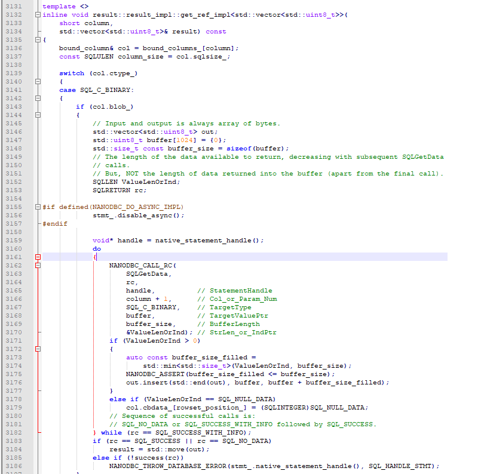Click comment 'Sequence of successful calls is:'
The width and height of the screenshot is (478, 474).
point(188,416)
